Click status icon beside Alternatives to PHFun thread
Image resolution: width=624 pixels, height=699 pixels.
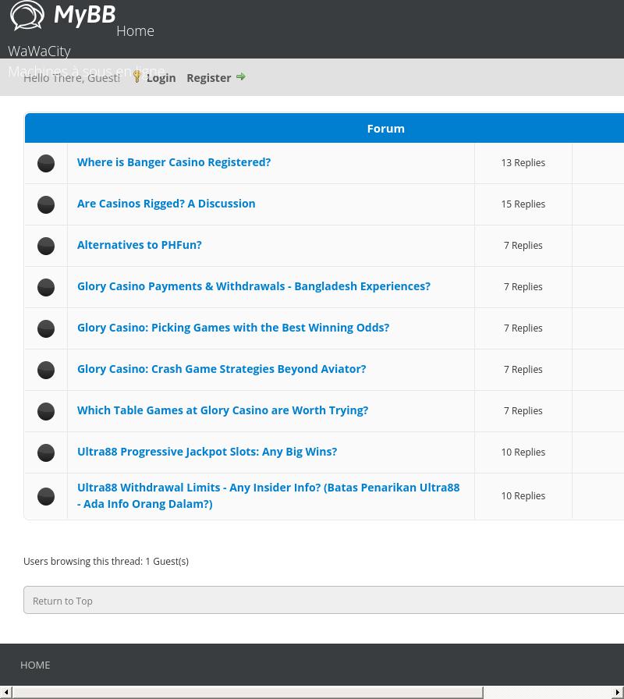pyautogui.click(x=46, y=246)
